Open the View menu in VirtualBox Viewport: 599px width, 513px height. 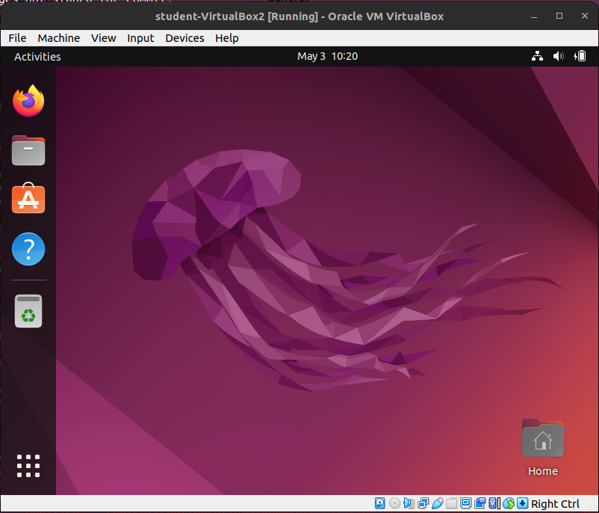click(x=103, y=38)
